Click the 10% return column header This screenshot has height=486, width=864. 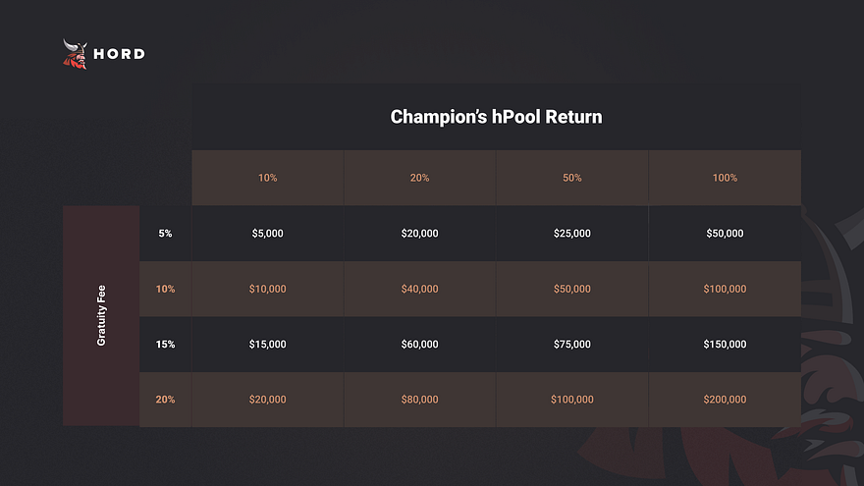point(268,178)
